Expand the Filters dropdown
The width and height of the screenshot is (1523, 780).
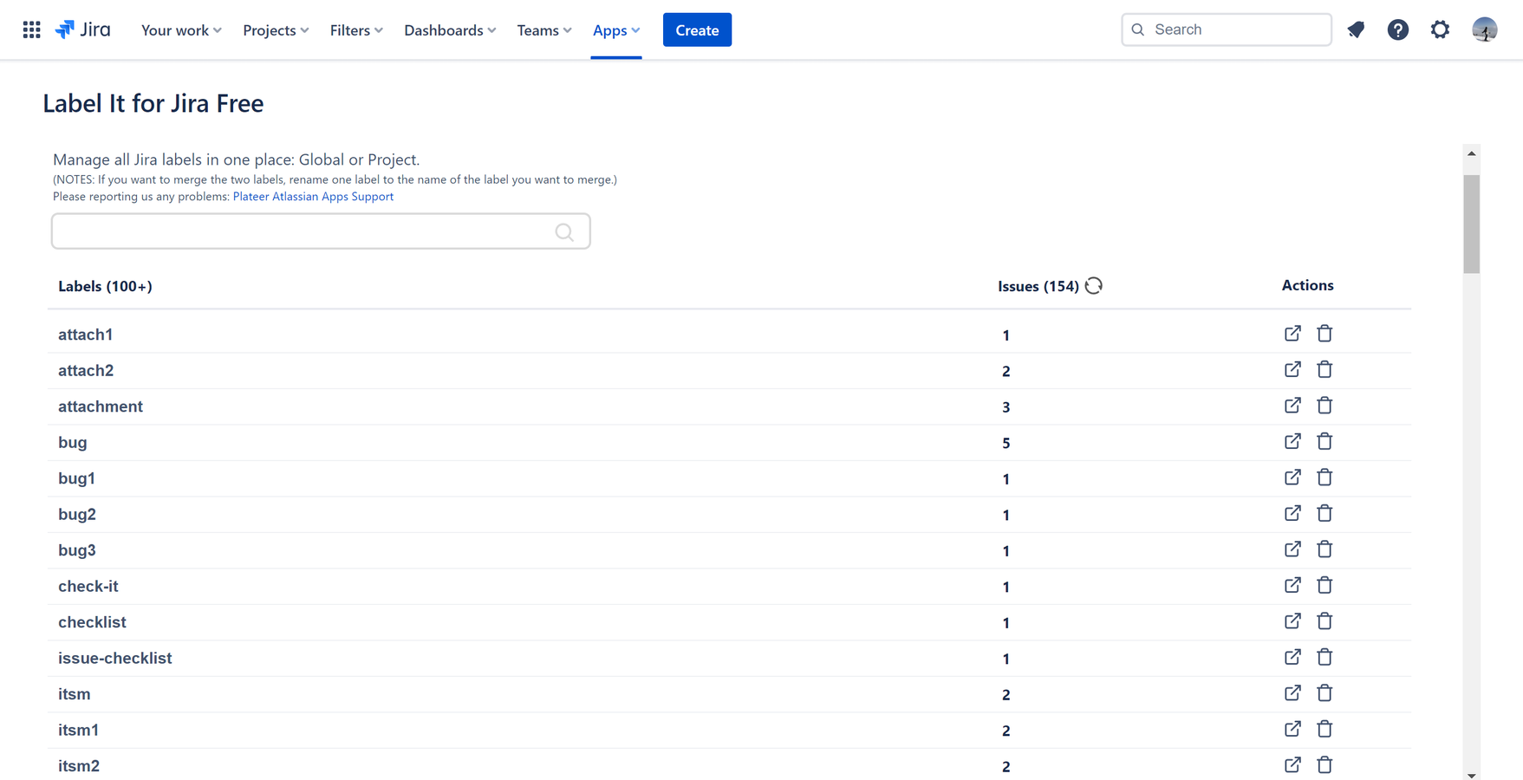(x=356, y=29)
